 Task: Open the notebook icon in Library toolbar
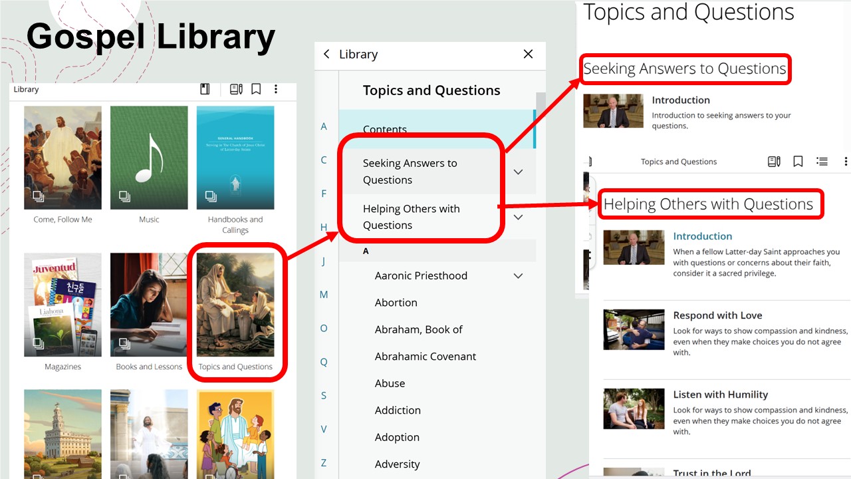[x=205, y=89]
